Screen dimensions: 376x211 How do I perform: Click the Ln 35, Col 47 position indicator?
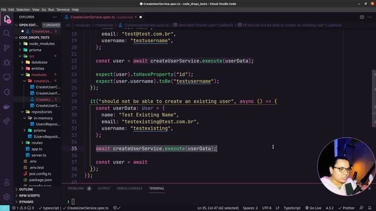pyautogui.click(x=218, y=208)
